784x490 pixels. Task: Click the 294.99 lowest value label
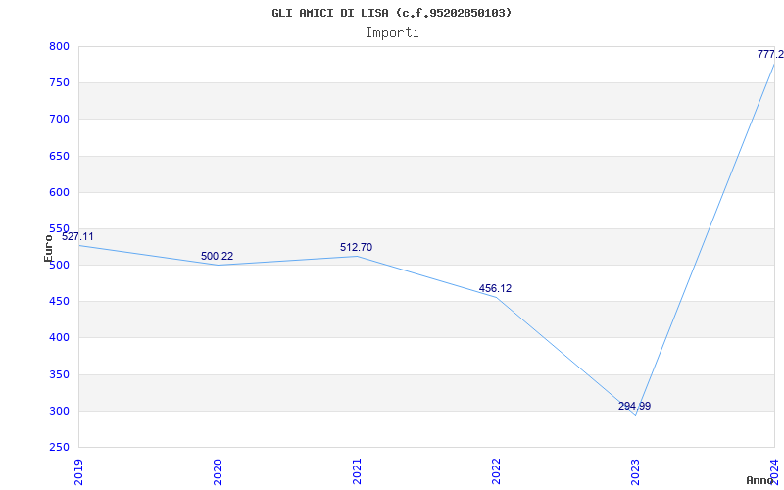[x=634, y=406]
